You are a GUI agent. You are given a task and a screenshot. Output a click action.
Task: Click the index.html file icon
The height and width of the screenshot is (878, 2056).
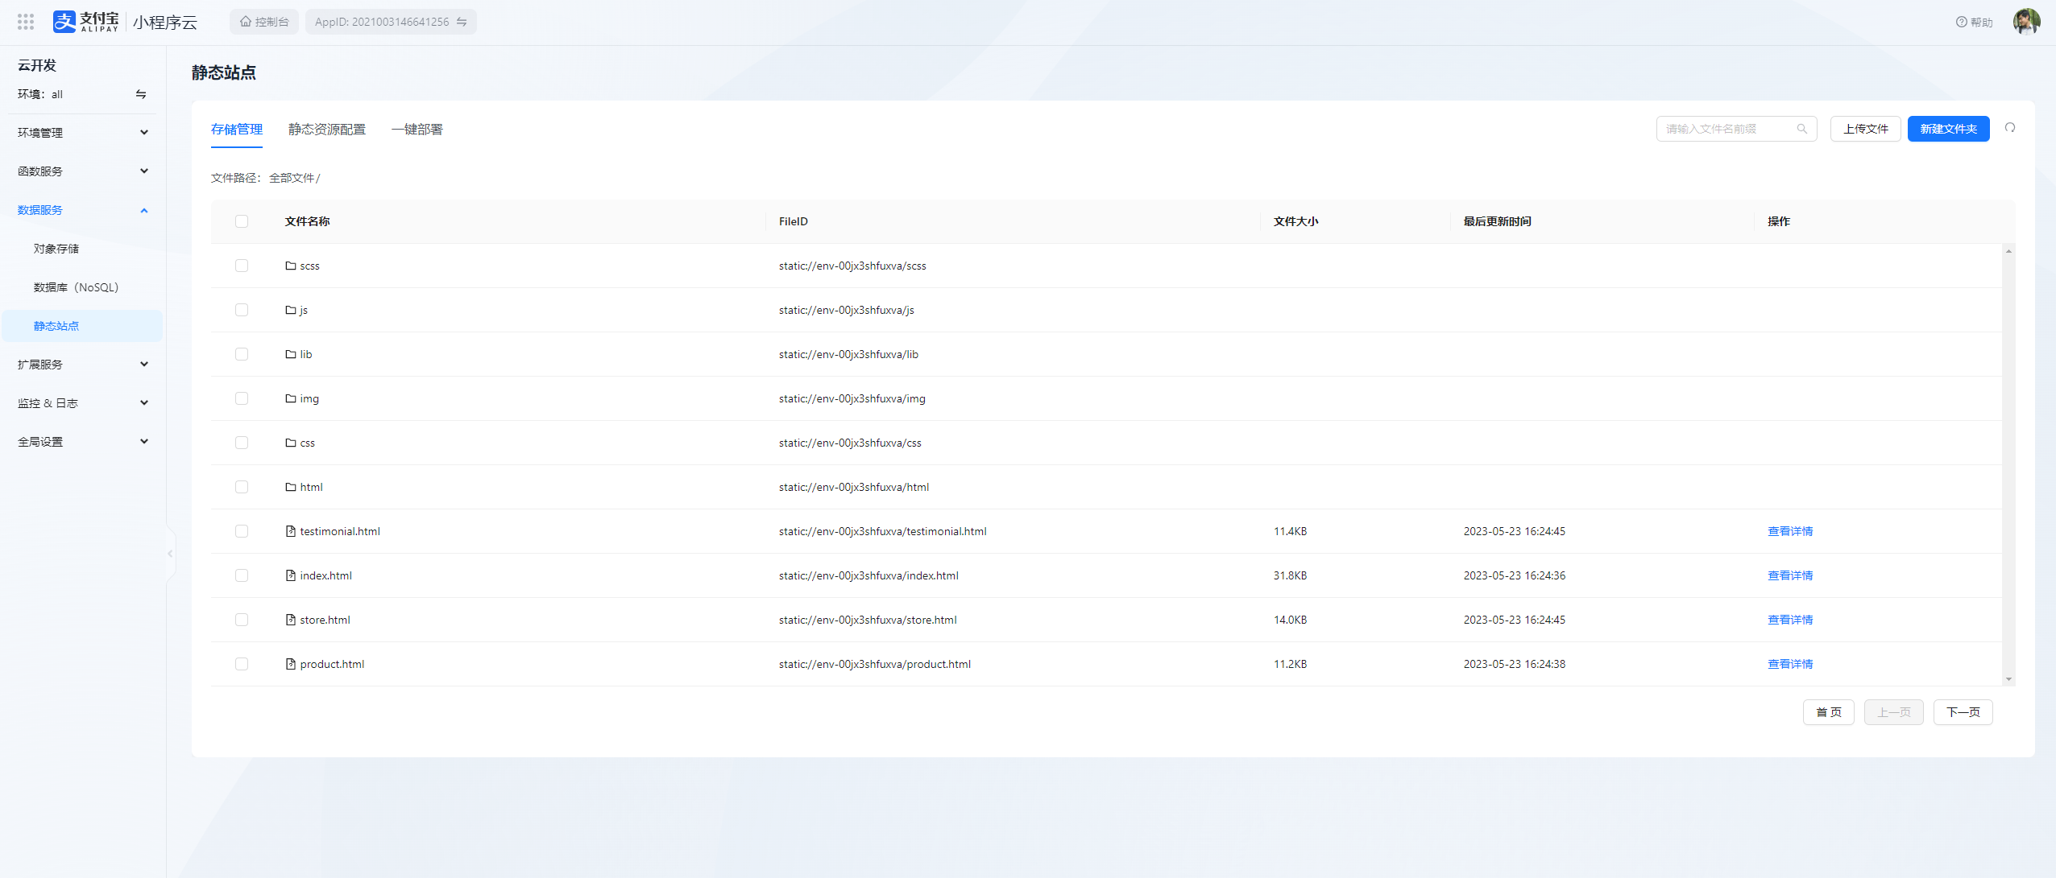click(291, 575)
